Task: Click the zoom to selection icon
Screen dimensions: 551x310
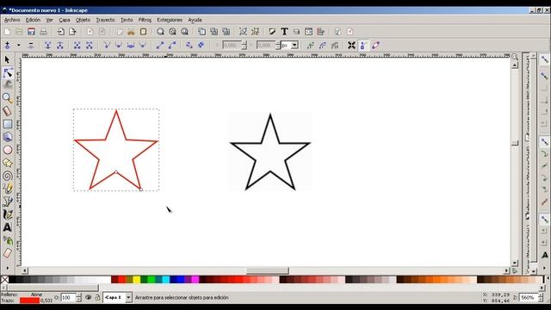Action: point(161,32)
